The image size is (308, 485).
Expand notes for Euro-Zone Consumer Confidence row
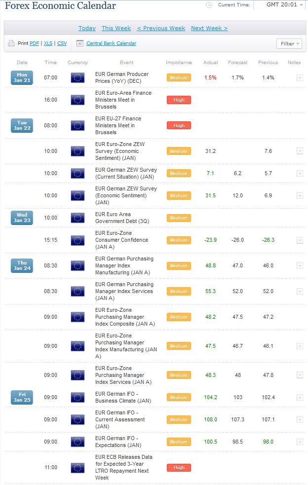coord(300,240)
